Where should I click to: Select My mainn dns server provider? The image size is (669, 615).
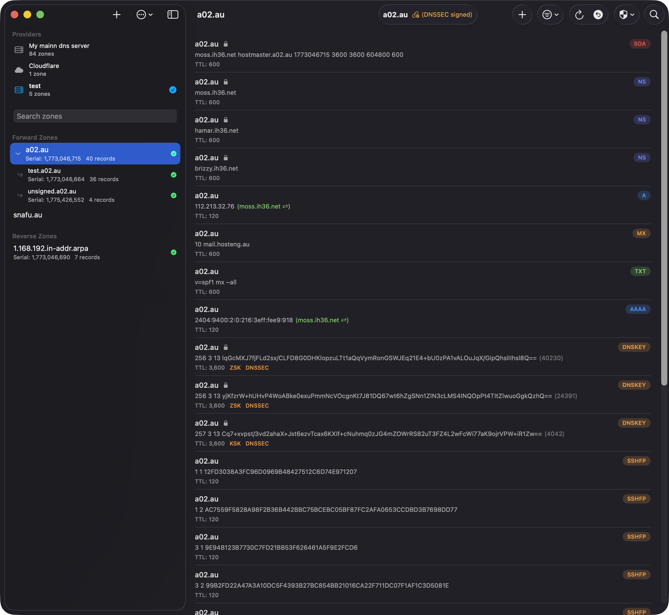pyautogui.click(x=95, y=50)
